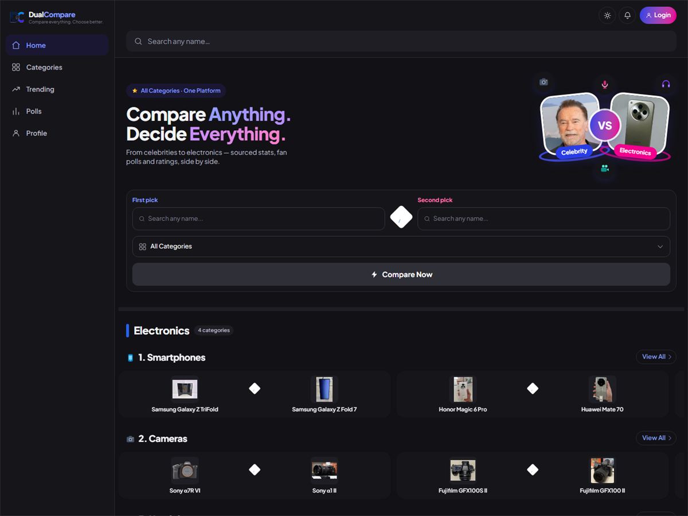Image resolution: width=688 pixels, height=516 pixels.
Task: Click diamond between the Fujifilm cameras
Action: (533, 470)
